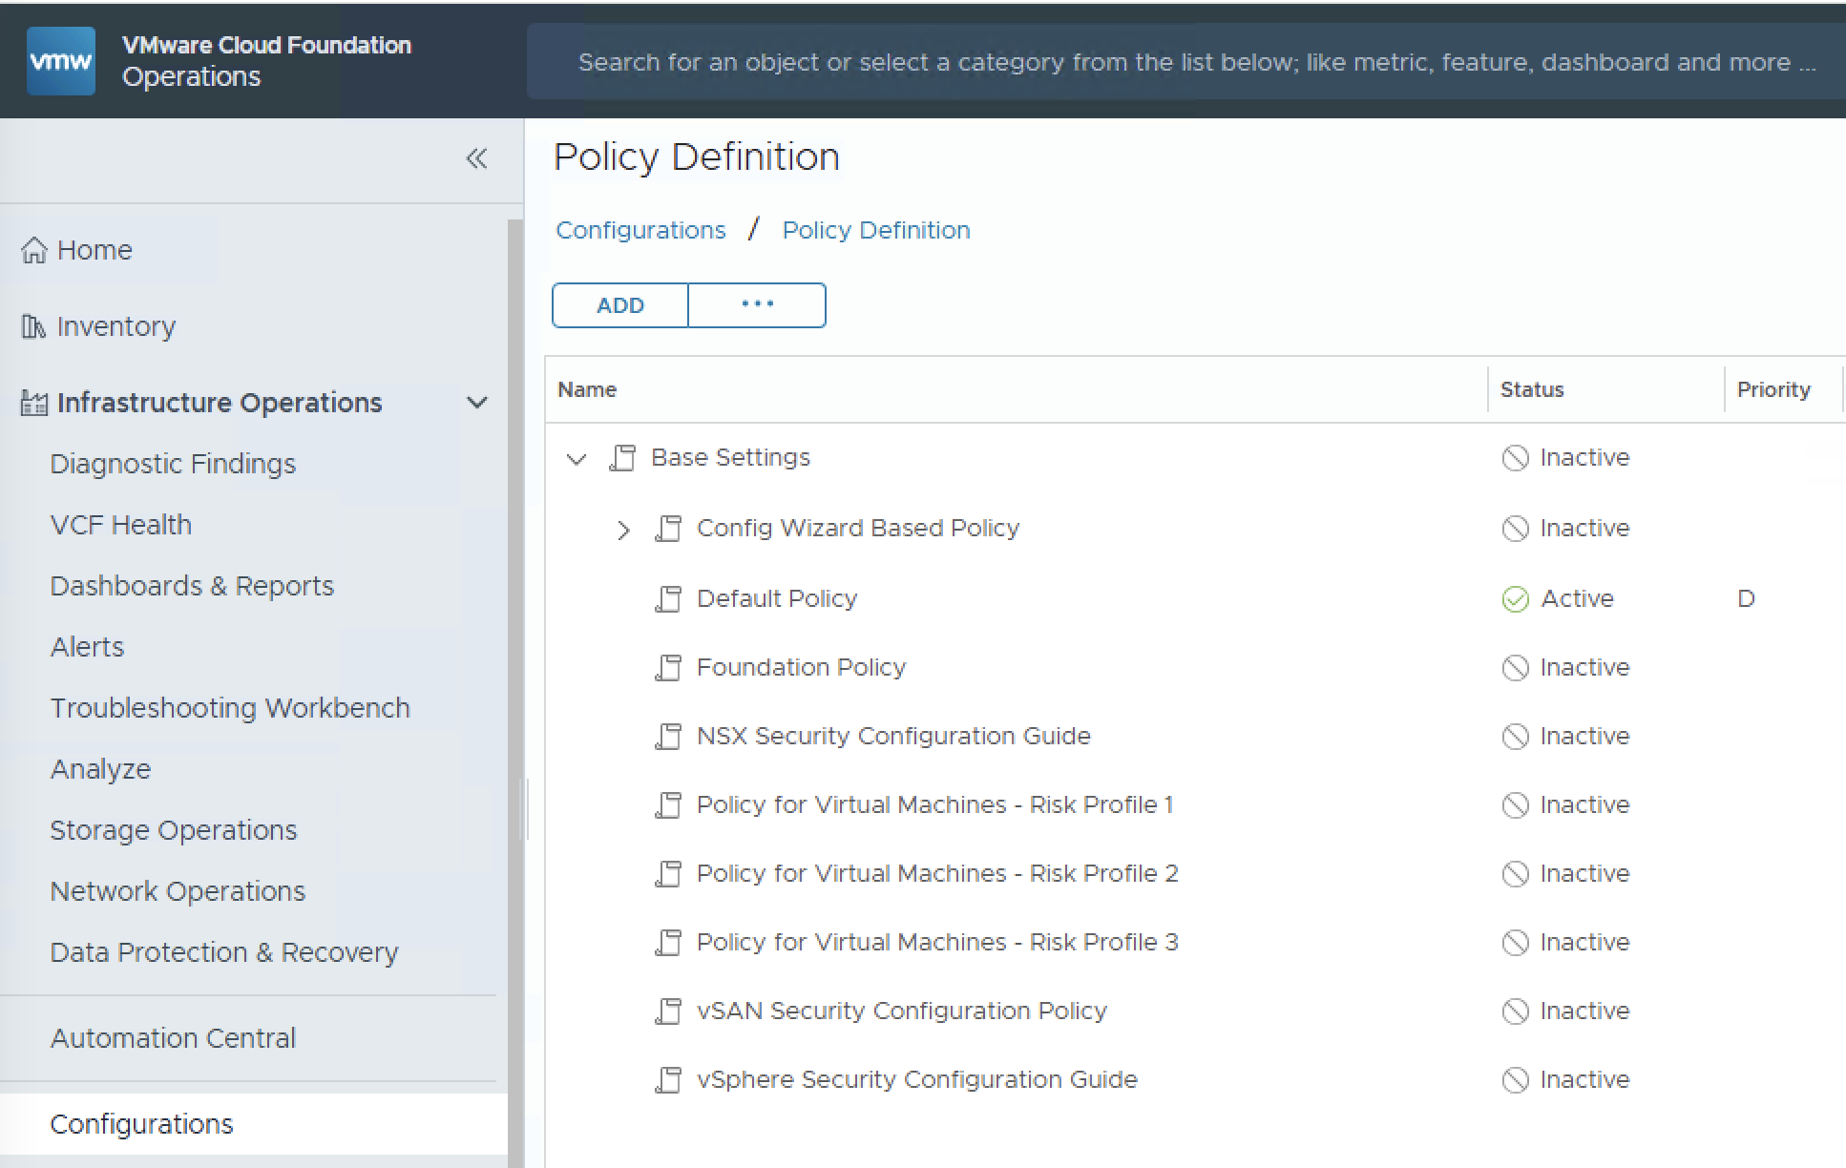This screenshot has height=1168, width=1846.
Task: Click the Home house icon
Action: click(33, 250)
